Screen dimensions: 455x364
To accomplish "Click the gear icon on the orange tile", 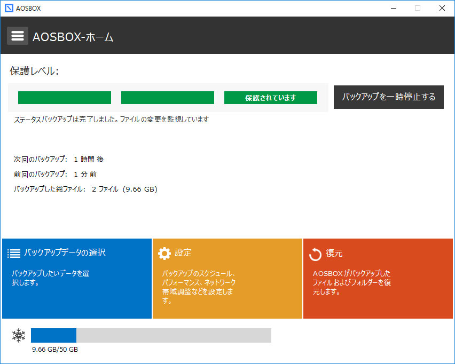I will pos(164,253).
